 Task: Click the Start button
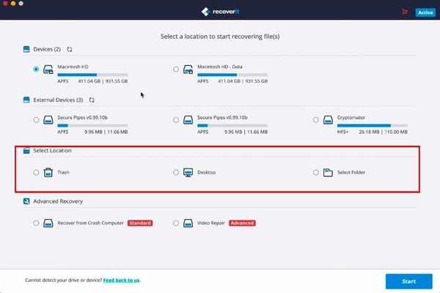pyautogui.click(x=409, y=281)
